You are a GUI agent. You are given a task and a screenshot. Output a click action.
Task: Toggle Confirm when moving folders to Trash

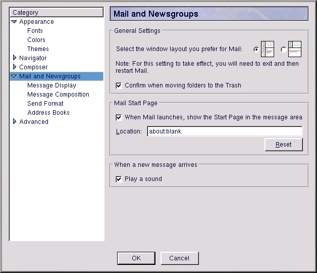119,85
